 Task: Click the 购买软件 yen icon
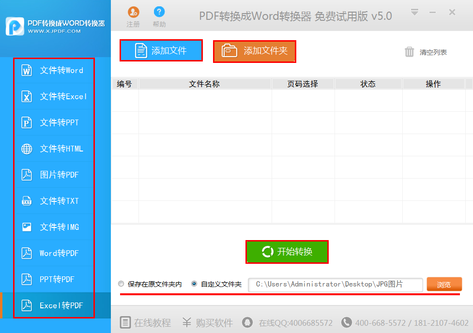coord(187,322)
